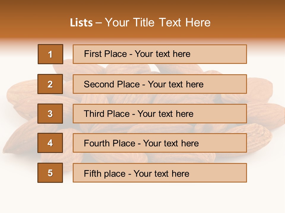Click the word Fourth in the list
285x213 pixels.
pos(97,143)
